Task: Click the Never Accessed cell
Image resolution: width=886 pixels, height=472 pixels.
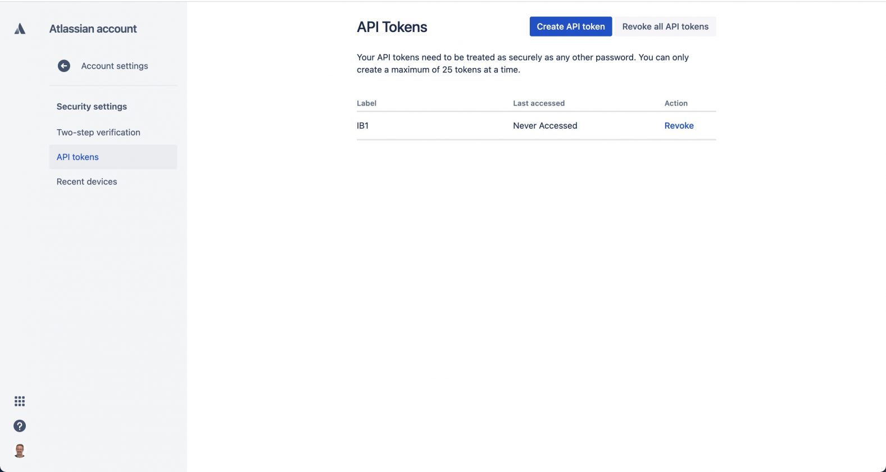Action: point(545,126)
